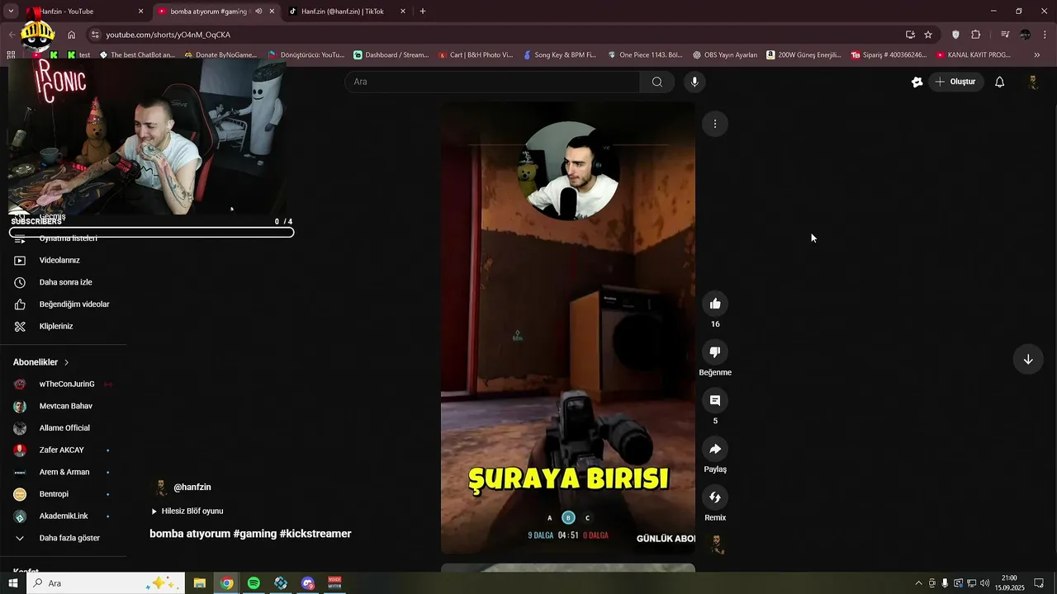Open File Explorer from the taskbar
The width and height of the screenshot is (1057, 594).
(200, 583)
